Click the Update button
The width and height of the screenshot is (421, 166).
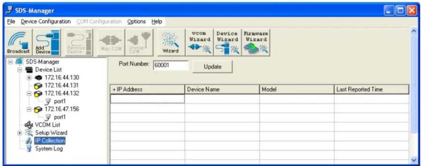(212, 67)
